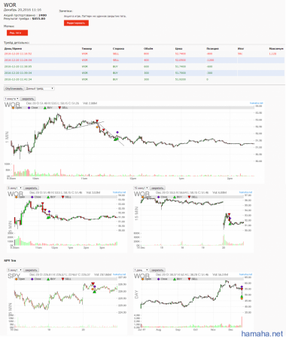This screenshot has width=286, height=337.
Task: Open the hamaha.net link on the 1-minute chart
Action: [257, 103]
